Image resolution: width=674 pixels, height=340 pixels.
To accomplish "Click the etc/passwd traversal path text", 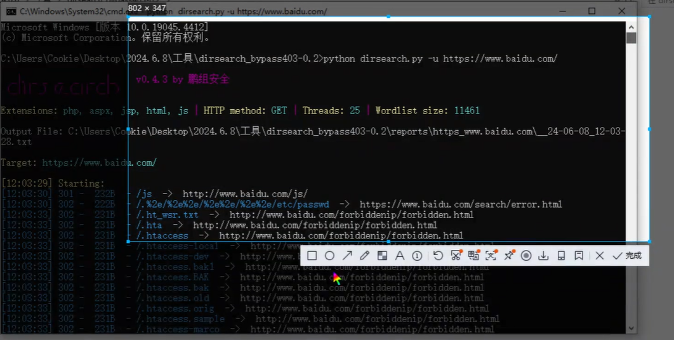I will [x=232, y=204].
